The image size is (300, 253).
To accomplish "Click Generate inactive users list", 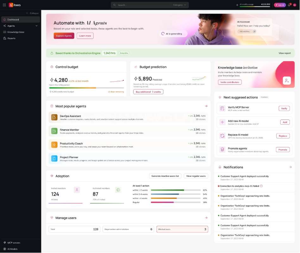I will pyautogui.click(x=165, y=176).
